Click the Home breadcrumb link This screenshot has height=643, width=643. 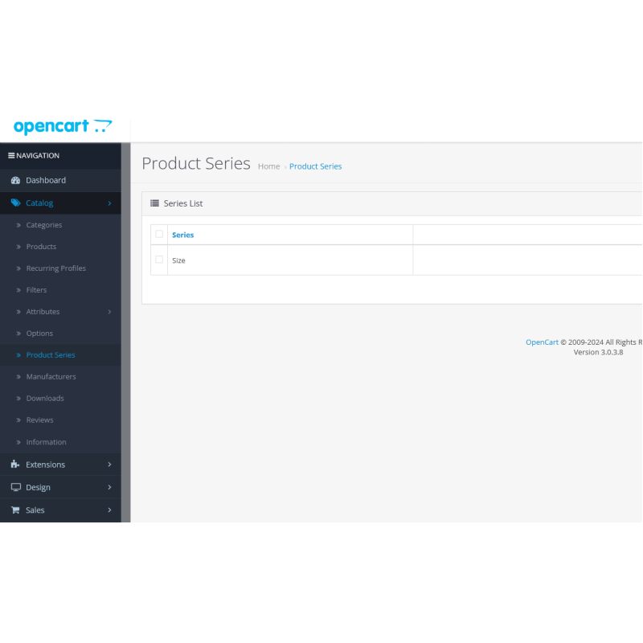(268, 166)
